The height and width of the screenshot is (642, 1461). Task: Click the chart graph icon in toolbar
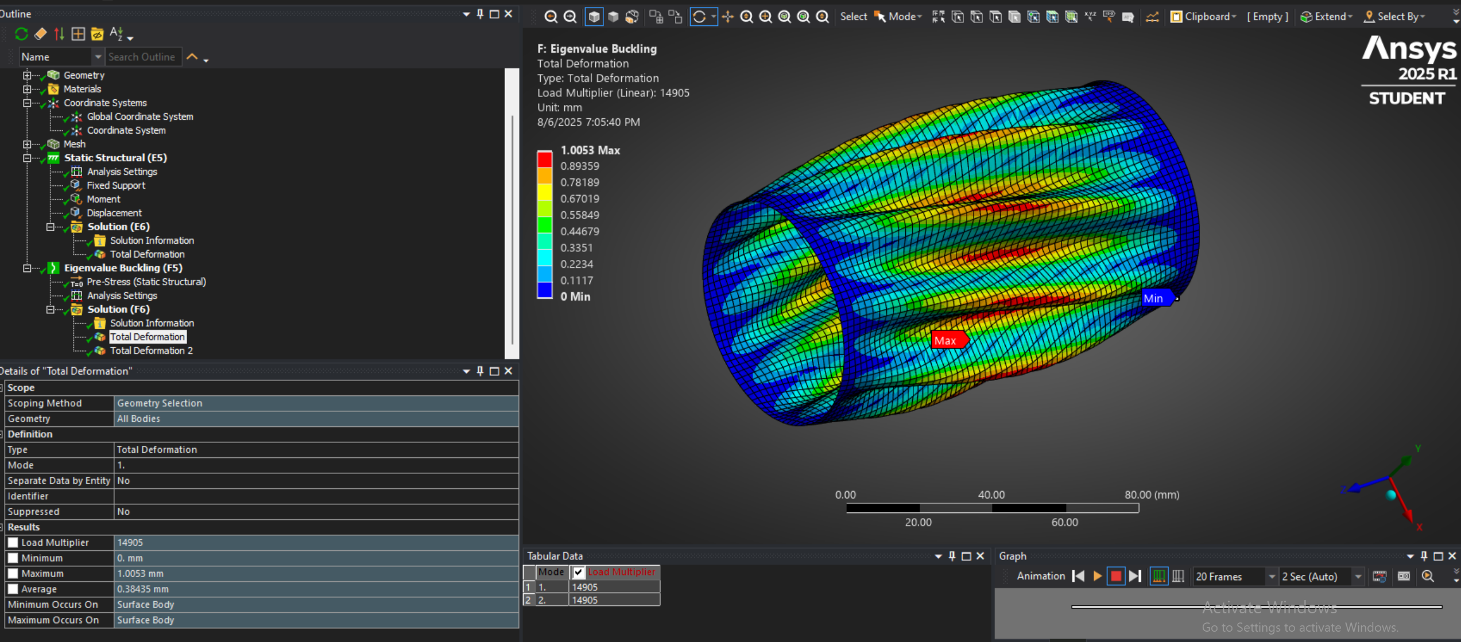(x=1152, y=17)
